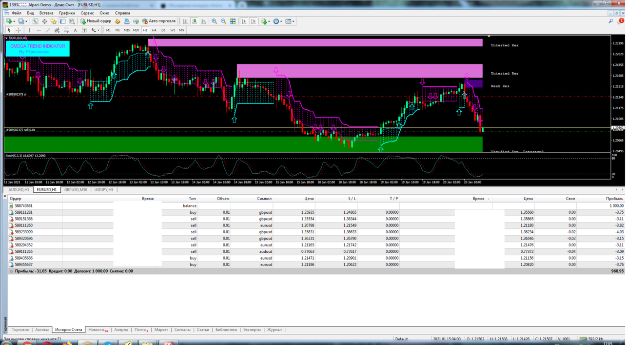Switch to candlestick chart view
Viewport: 629px width, 345px height.
point(195,21)
